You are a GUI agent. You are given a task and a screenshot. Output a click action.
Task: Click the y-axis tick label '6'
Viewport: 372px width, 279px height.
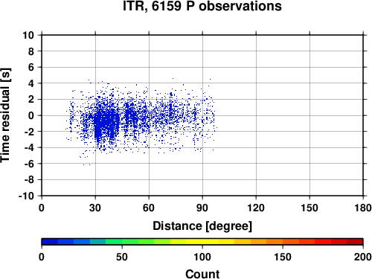pyautogui.click(x=31, y=67)
